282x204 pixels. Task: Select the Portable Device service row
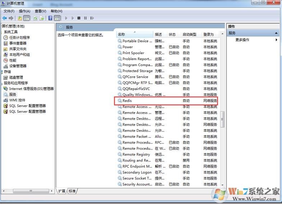coord(167,41)
